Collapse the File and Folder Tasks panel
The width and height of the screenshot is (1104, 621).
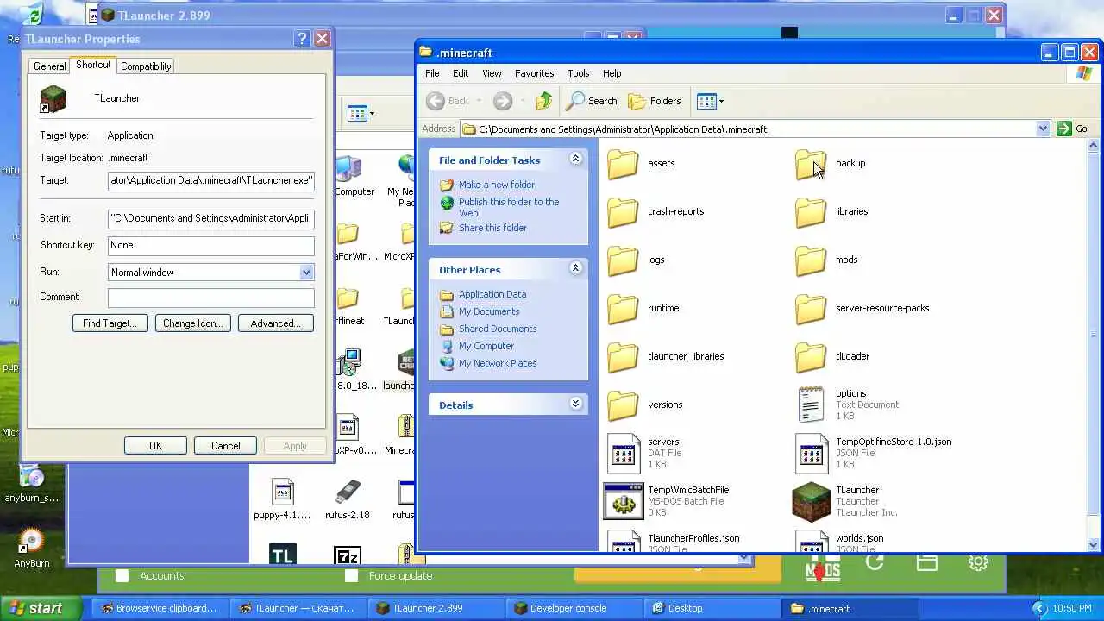click(x=575, y=160)
